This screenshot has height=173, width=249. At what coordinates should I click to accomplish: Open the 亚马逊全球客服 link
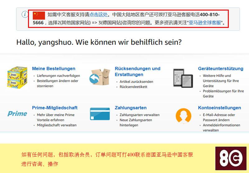[205, 23]
